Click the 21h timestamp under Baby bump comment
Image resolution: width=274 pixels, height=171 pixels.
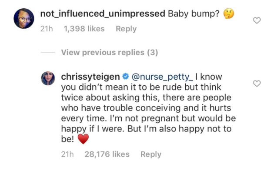coord(47,29)
